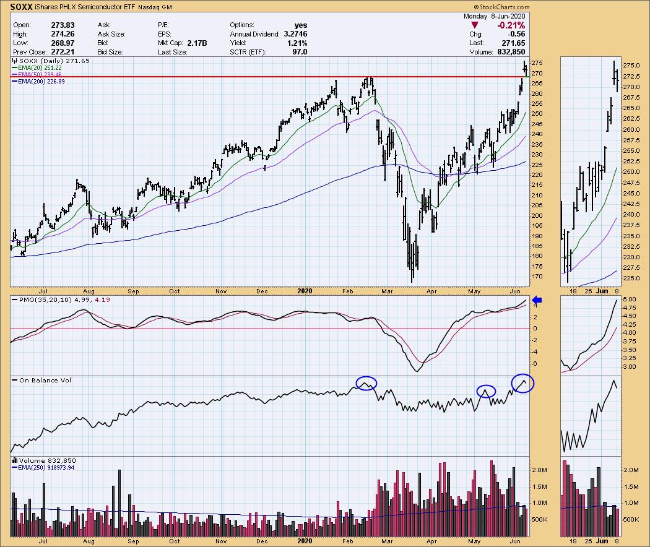
Task: Open the StockCharts.com copyright credit
Action: click(x=501, y=7)
